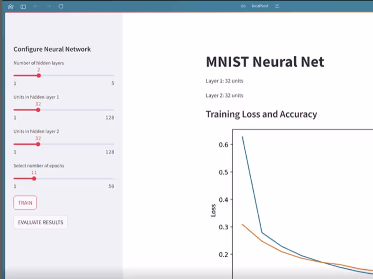
Task: Click the Units in hidden layer 1 slider
Action: (39, 110)
